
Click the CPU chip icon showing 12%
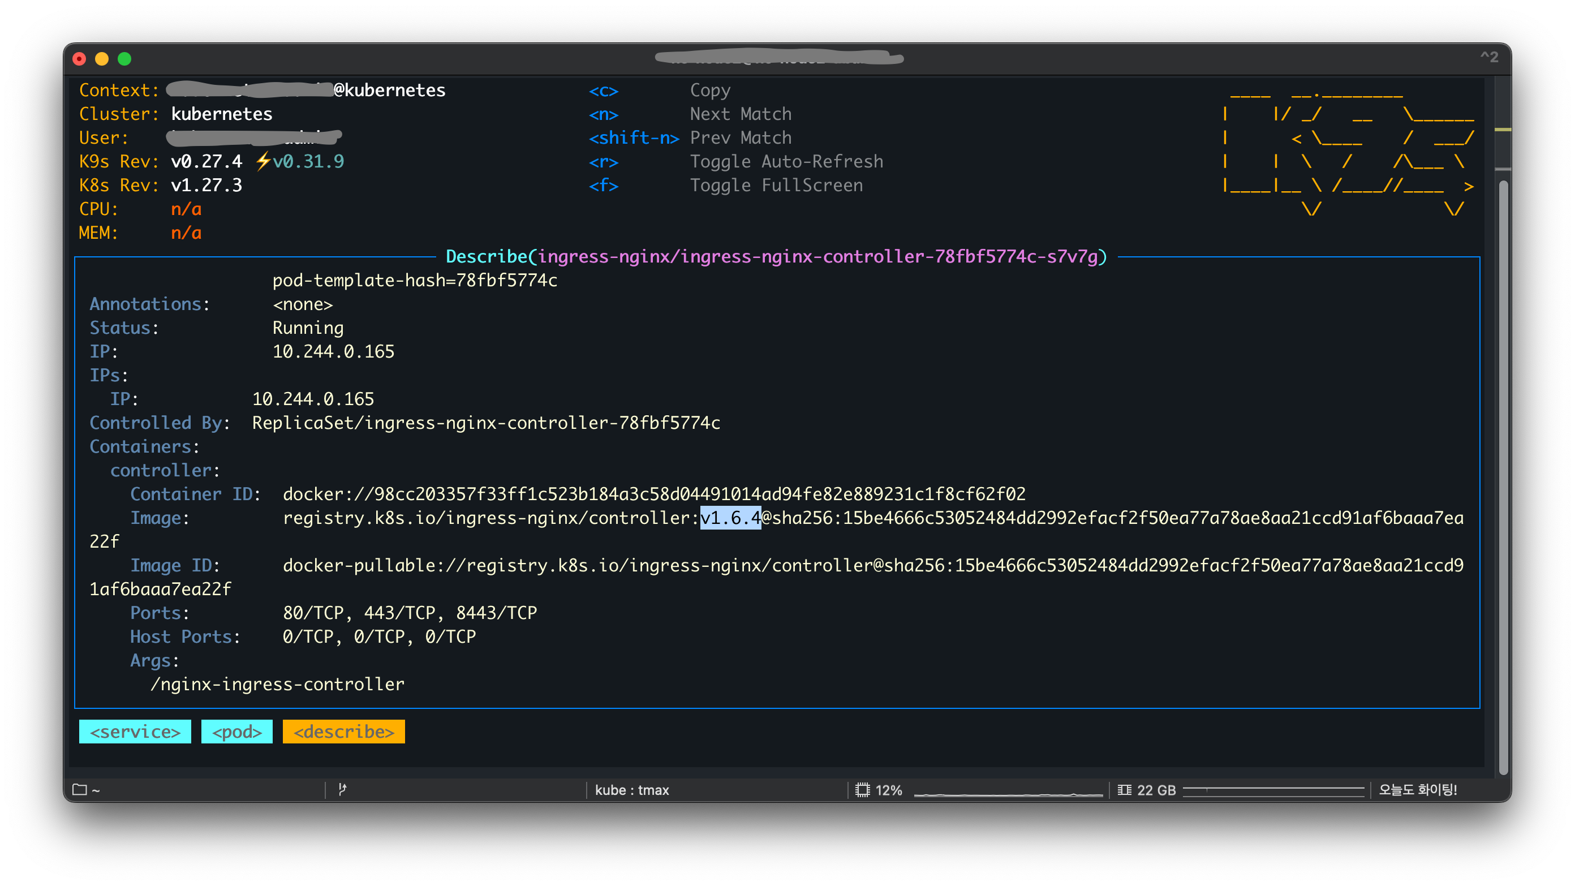(862, 789)
